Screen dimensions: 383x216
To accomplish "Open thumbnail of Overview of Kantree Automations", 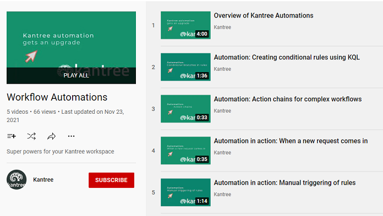I will coord(185,25).
